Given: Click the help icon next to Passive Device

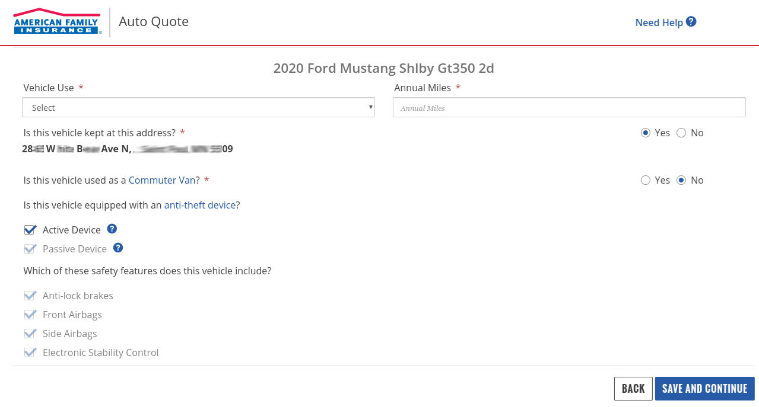Looking at the screenshot, I should [117, 247].
